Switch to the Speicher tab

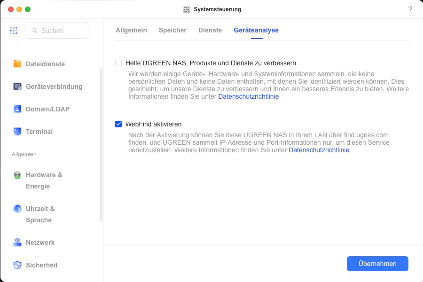pyautogui.click(x=172, y=30)
